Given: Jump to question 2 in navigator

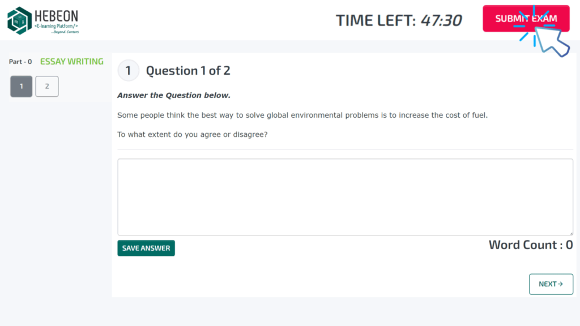Looking at the screenshot, I should tap(47, 87).
